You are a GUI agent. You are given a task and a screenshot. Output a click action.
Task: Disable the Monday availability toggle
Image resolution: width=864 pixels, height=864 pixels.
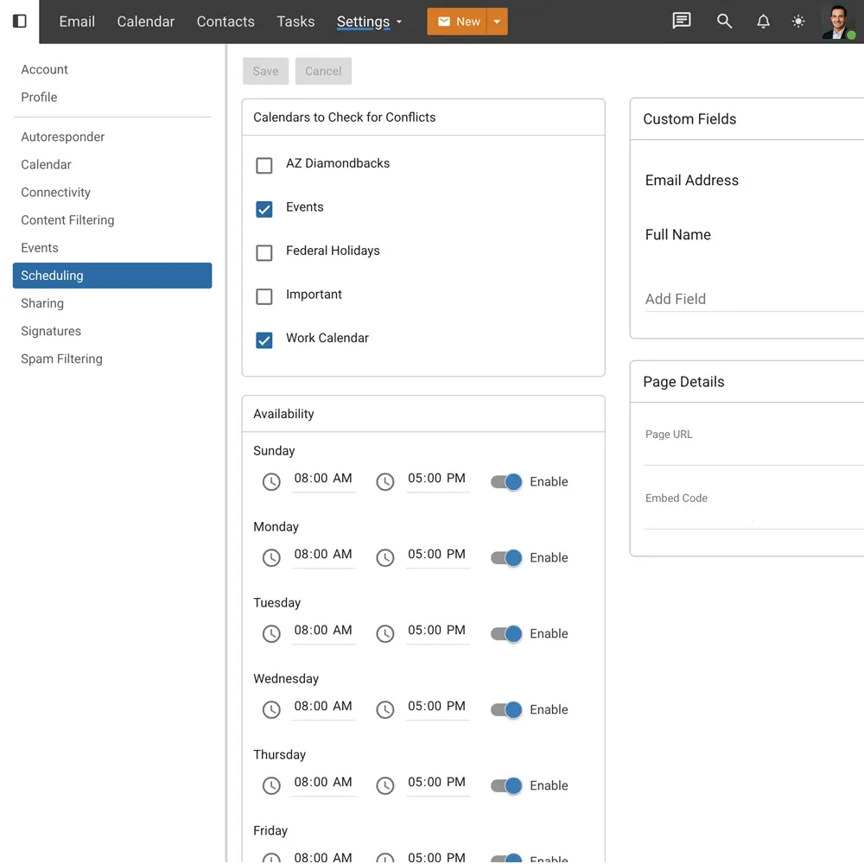506,557
